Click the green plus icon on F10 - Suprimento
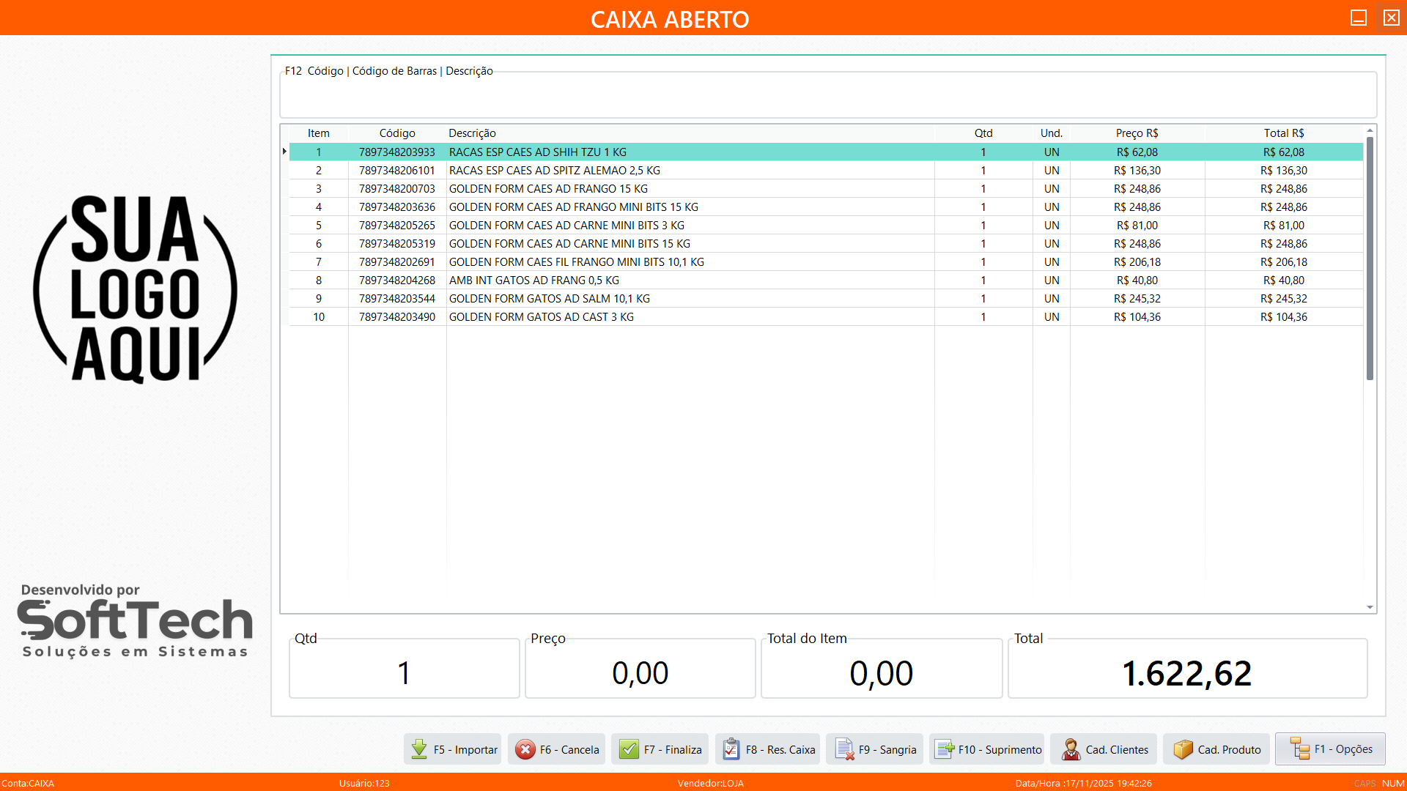 (x=945, y=749)
